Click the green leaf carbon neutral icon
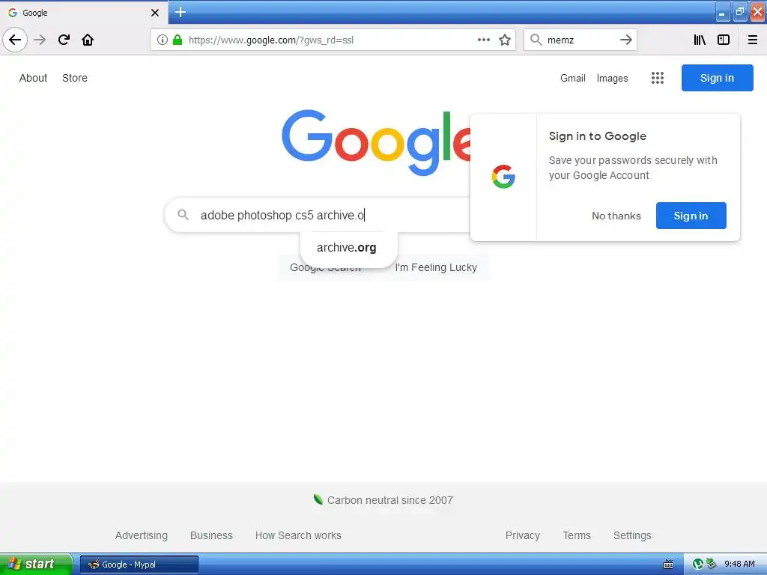767x575 pixels. tap(318, 499)
